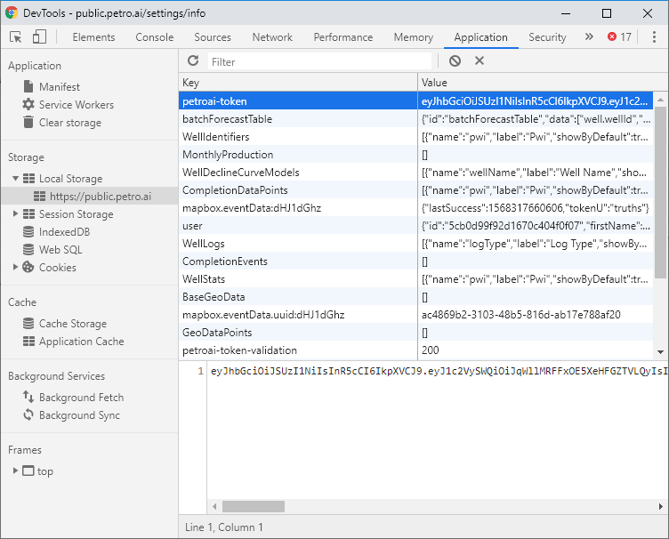
Task: Select the Application tab
Action: tap(480, 37)
